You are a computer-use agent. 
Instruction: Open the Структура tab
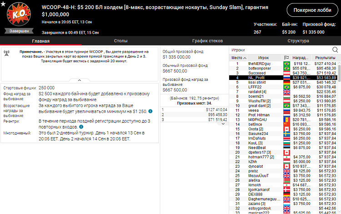click(x=298, y=41)
